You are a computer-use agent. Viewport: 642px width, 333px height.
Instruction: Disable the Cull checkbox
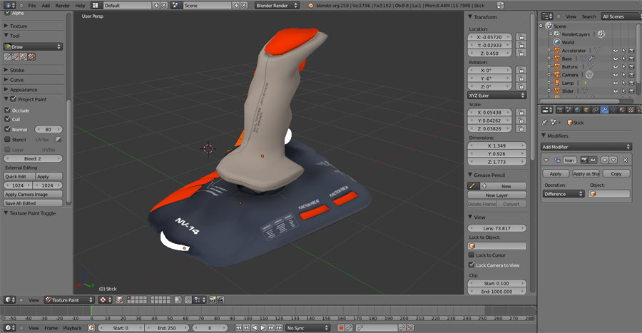coord(8,119)
